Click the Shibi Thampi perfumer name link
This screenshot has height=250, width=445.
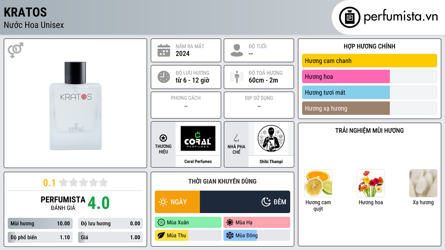[x=271, y=161]
